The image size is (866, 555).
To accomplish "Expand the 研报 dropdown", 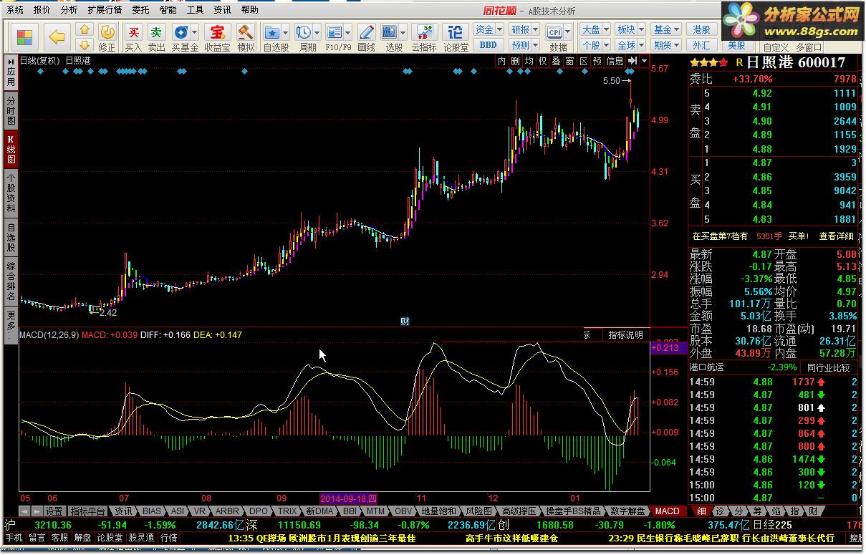I will click(535, 30).
